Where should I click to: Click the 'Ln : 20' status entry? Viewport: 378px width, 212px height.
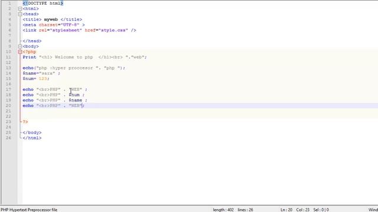pyautogui.click(x=286, y=210)
